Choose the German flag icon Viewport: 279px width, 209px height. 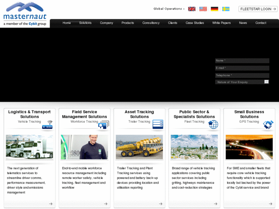pyautogui.click(x=215, y=9)
